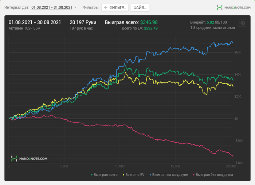
Task: Toggle the Всего по EV legend series
Action: coord(134,175)
